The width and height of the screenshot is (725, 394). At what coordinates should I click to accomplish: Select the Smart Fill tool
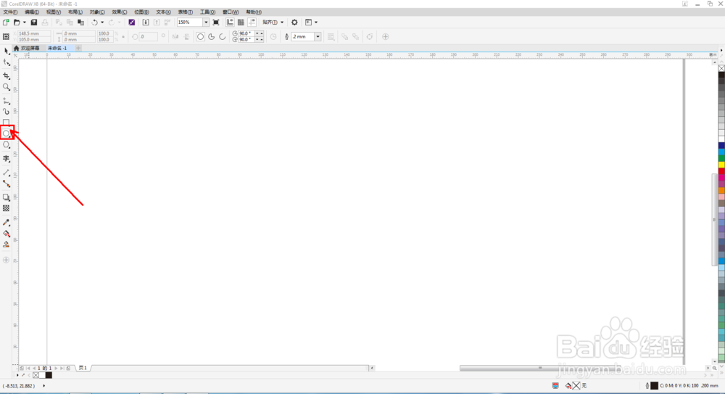(x=7, y=245)
